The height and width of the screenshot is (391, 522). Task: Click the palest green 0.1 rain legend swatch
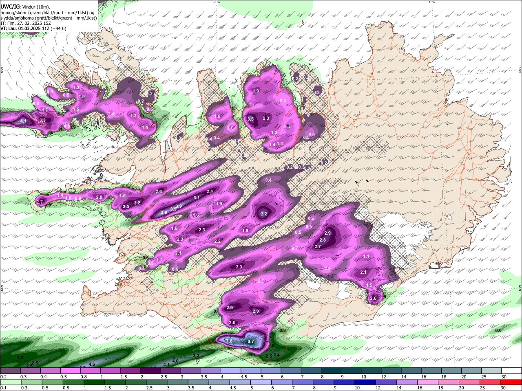coord(10,382)
